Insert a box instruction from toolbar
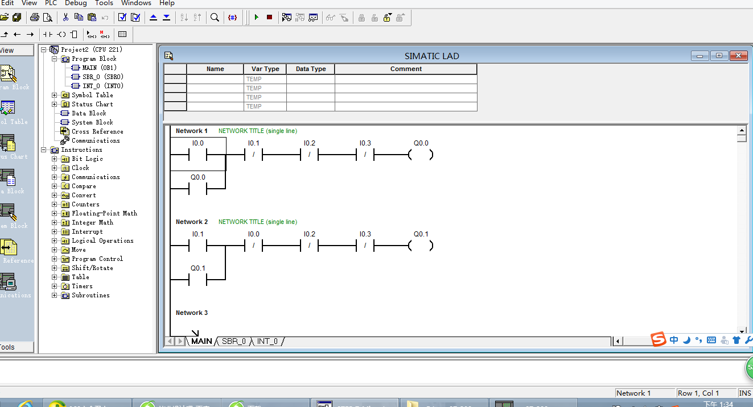 (73, 34)
